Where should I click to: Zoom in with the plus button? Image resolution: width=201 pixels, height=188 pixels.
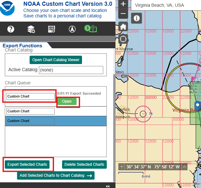(123, 5)
